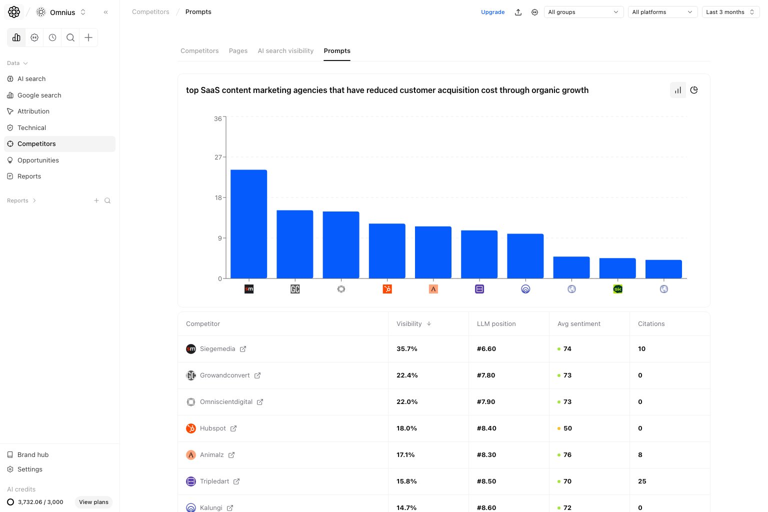Click Tripledart citations value 25
Screen dimensions: 768x512
[x=642, y=481]
